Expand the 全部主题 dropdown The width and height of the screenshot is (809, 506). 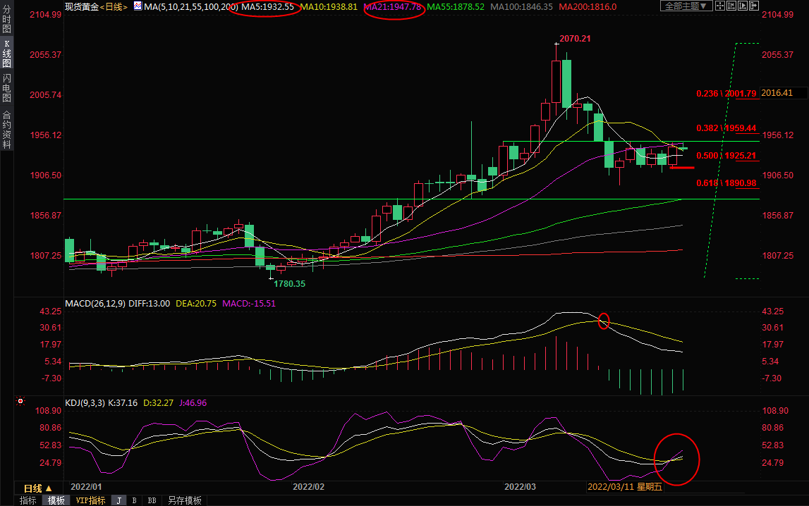(684, 6)
